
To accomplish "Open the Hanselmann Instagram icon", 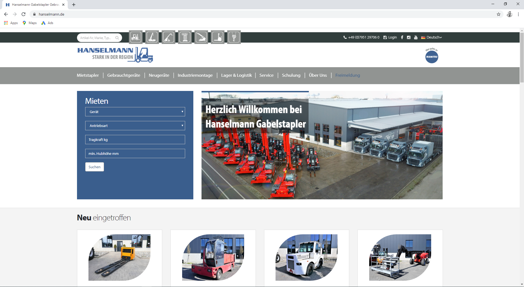I will point(409,37).
